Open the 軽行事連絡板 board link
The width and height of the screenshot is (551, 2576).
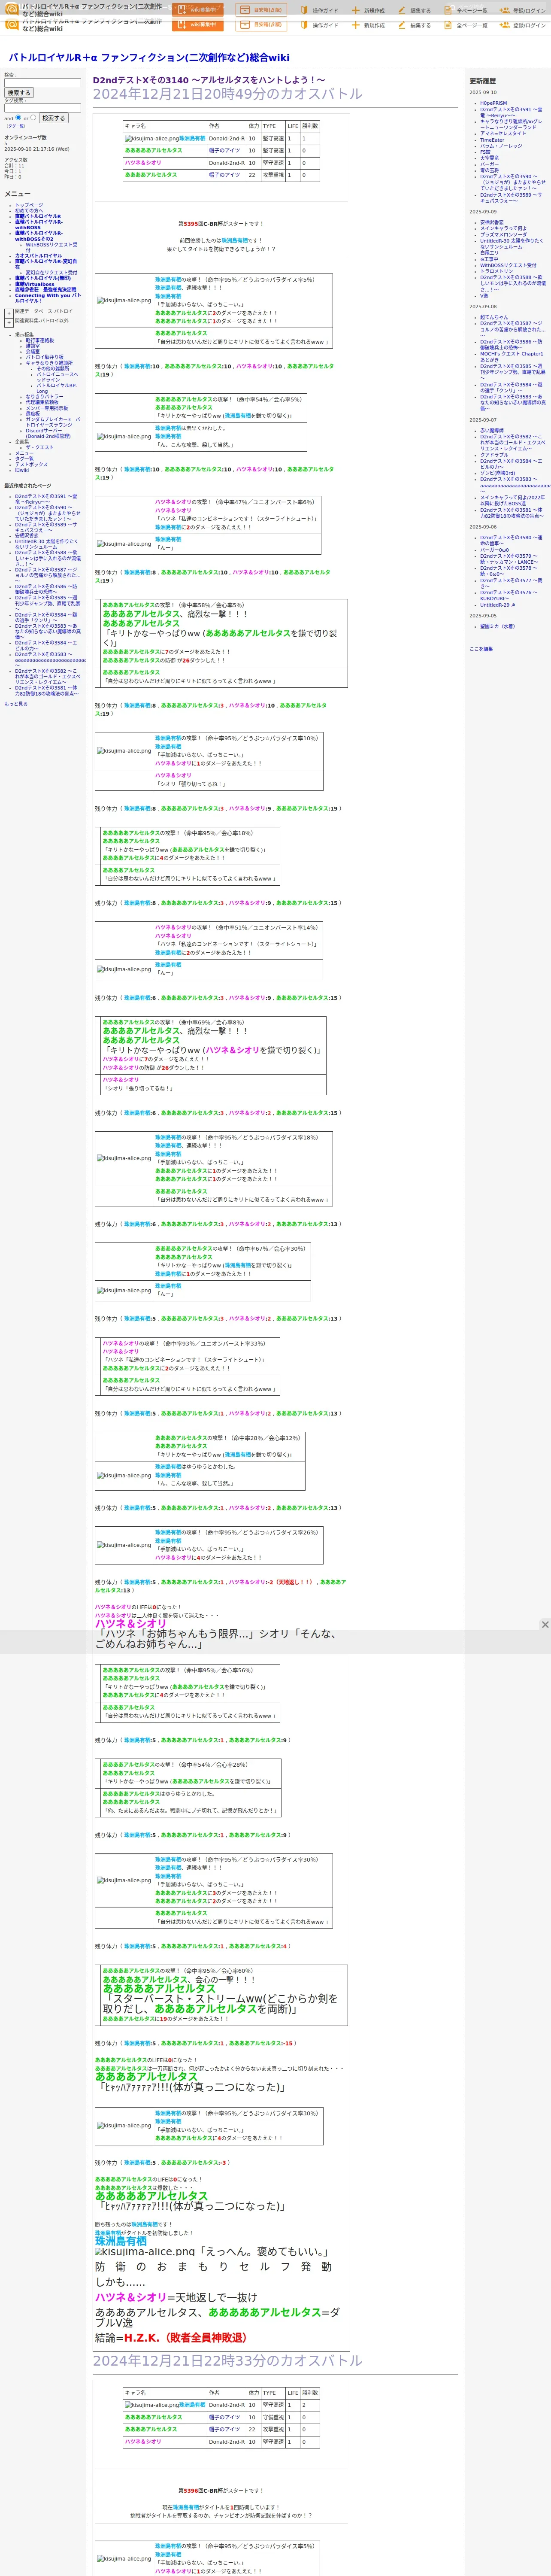(40, 340)
